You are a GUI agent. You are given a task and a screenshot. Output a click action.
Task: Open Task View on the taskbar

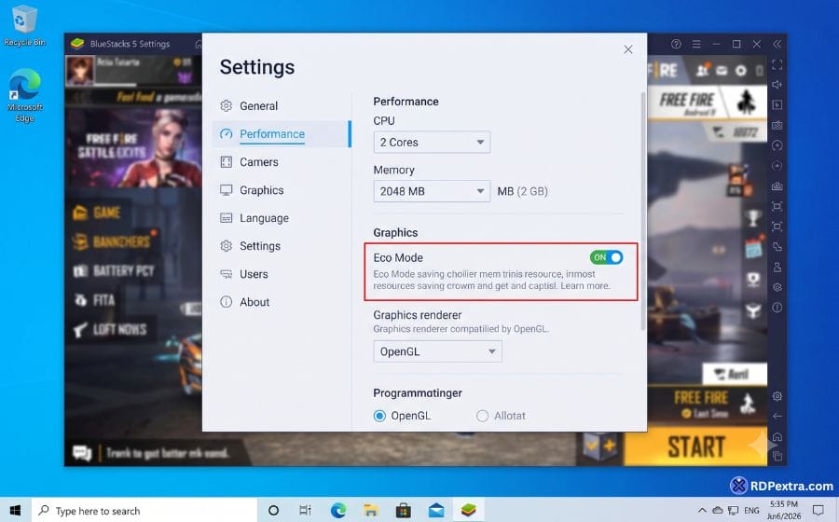coord(305,510)
